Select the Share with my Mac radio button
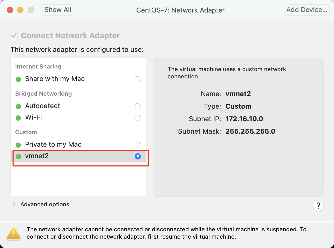 point(138,79)
